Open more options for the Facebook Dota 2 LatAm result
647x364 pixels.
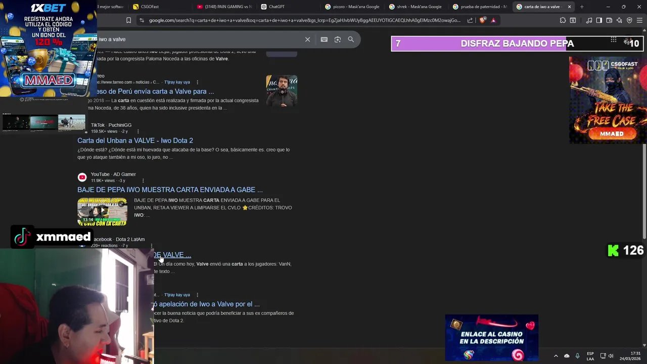[x=151, y=246]
